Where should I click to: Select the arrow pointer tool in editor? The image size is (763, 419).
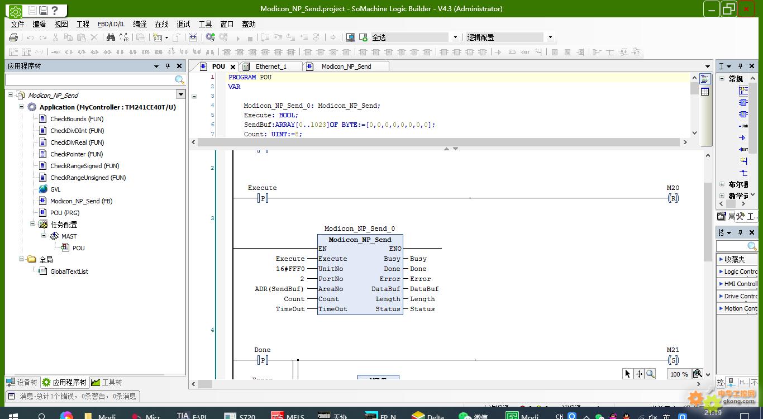pos(628,374)
